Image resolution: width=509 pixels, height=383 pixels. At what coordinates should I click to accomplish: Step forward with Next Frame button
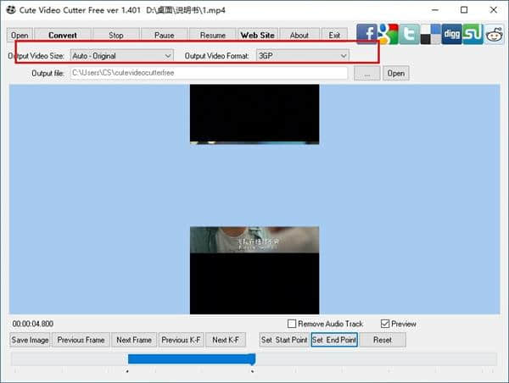133,340
